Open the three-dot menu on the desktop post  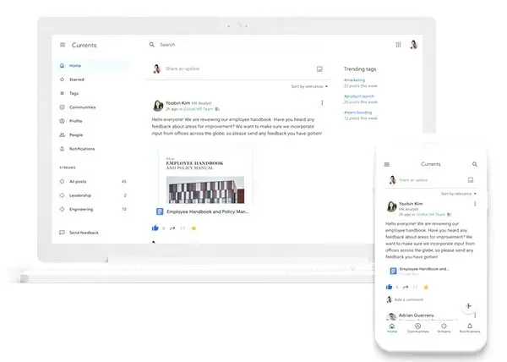[x=322, y=103]
